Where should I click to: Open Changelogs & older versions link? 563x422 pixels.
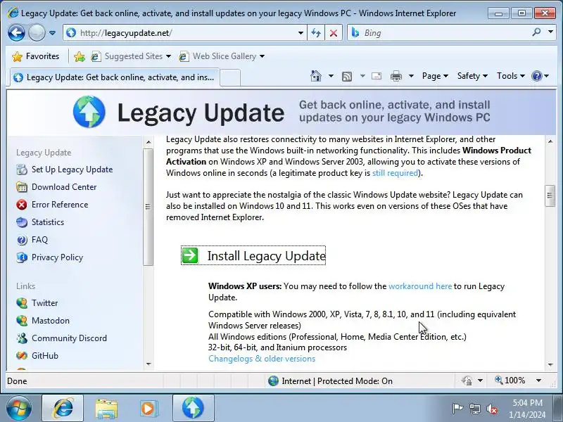(262, 359)
